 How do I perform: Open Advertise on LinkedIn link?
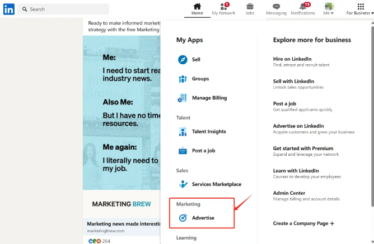pyautogui.click(x=298, y=126)
